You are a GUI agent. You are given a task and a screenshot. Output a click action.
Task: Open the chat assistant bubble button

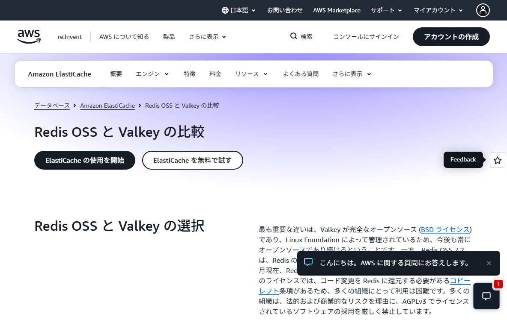tap(486, 296)
